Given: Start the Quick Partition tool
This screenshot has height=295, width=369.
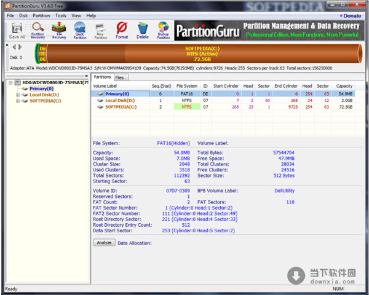Looking at the screenshot, I should [80, 31].
